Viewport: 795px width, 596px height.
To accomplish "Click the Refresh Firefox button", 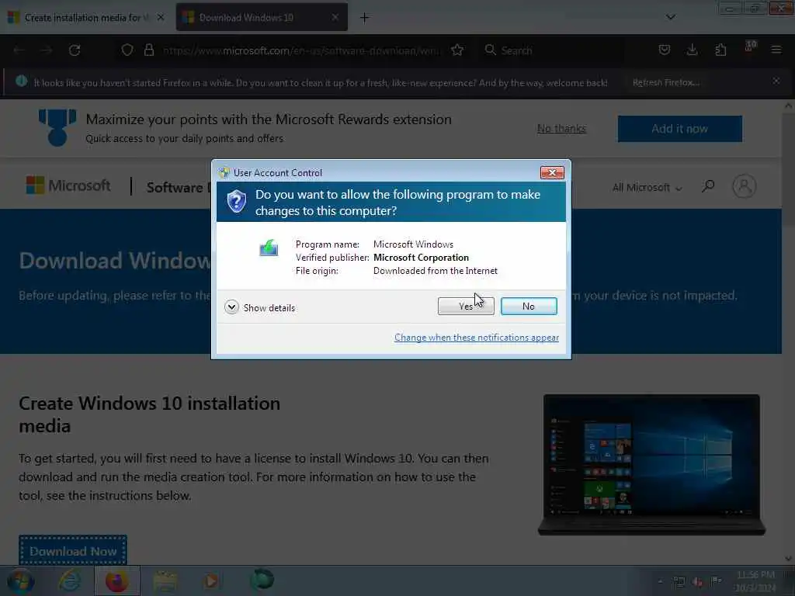I will pyautogui.click(x=666, y=82).
